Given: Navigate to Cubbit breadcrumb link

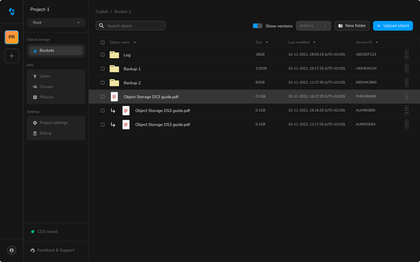Looking at the screenshot, I should (x=101, y=12).
